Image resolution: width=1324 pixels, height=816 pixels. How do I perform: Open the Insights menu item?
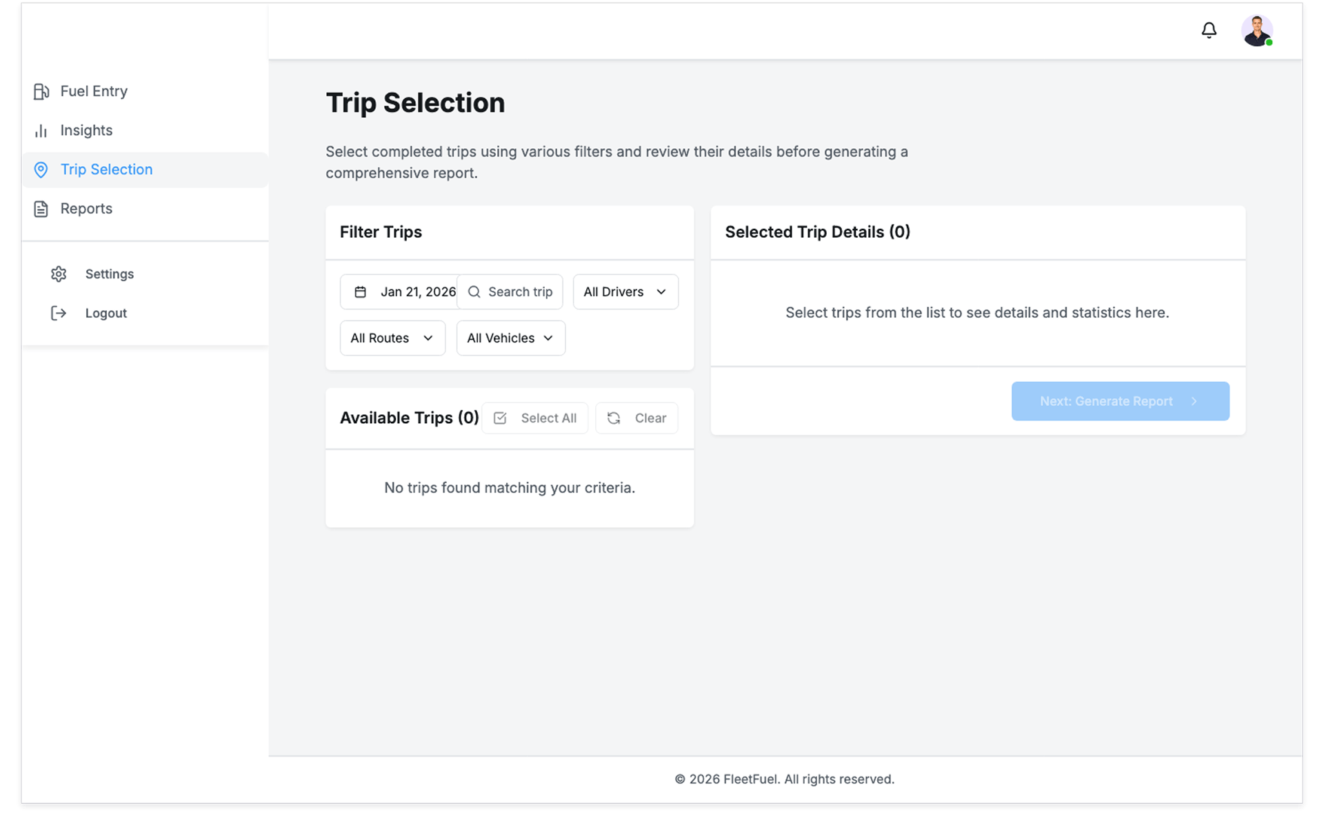coord(86,131)
